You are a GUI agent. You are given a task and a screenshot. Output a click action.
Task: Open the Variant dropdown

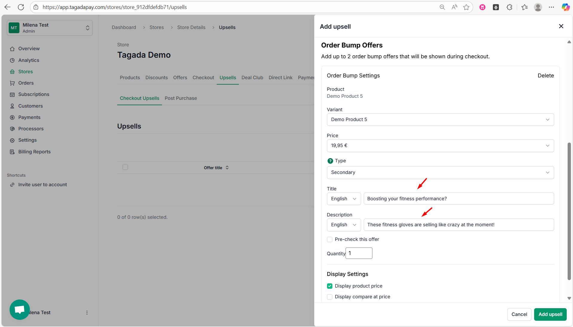pos(440,120)
